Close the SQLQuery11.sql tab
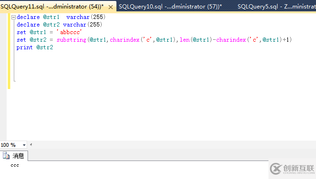The image size is (316, 179). point(110,7)
